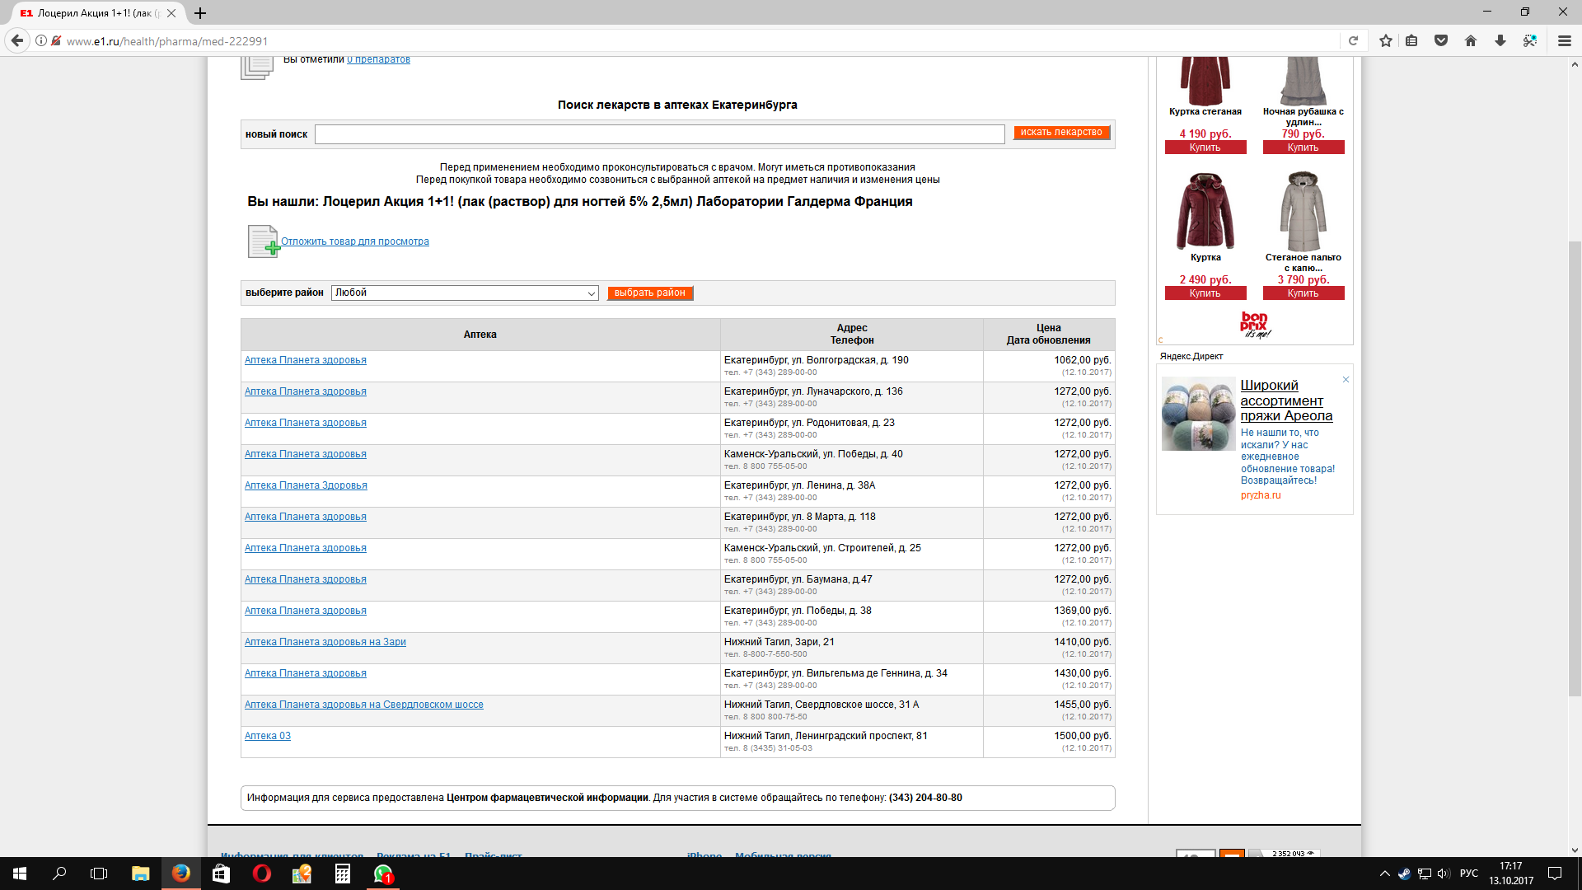1582x890 pixels.
Task: Open network status tray icon
Action: point(1424,874)
